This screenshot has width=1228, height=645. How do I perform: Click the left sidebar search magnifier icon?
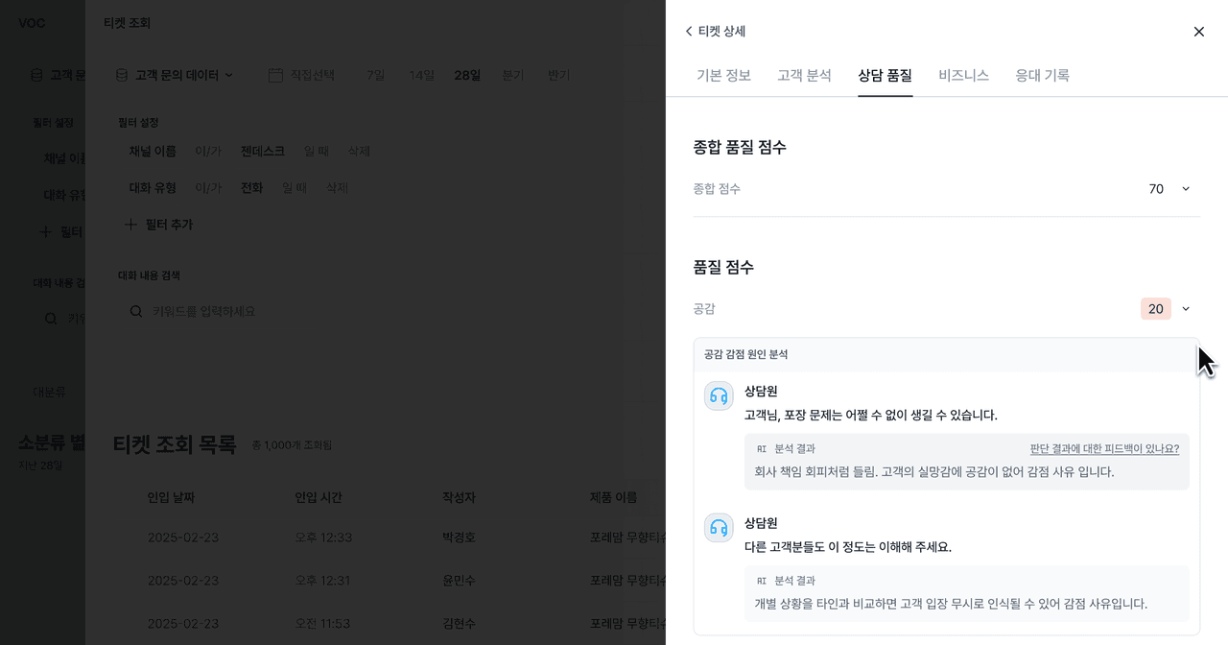point(51,319)
